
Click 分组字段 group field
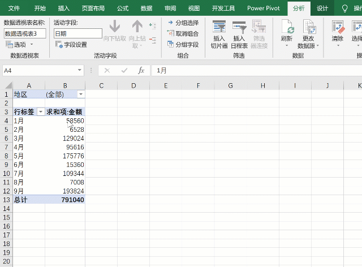pos(183,44)
